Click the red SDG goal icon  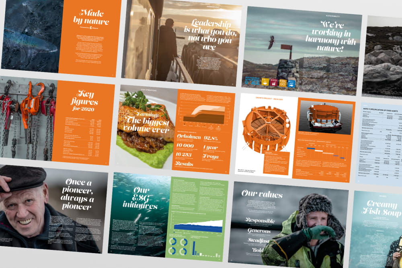click(273, 82)
